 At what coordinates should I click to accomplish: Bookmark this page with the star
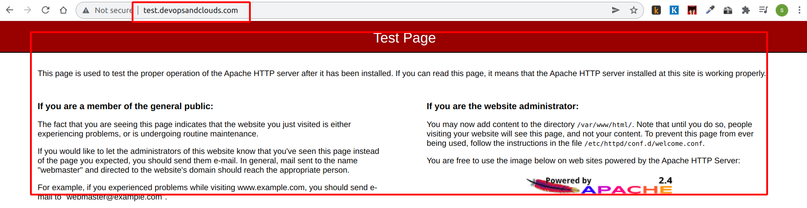tap(634, 10)
